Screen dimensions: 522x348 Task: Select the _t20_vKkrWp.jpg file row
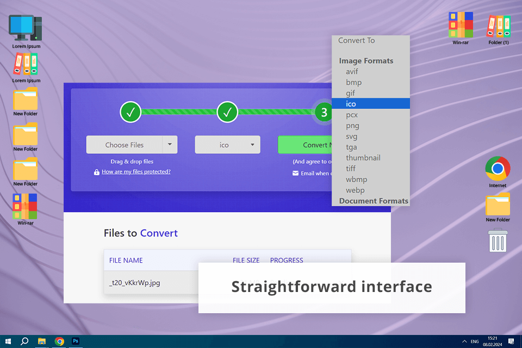pos(151,282)
